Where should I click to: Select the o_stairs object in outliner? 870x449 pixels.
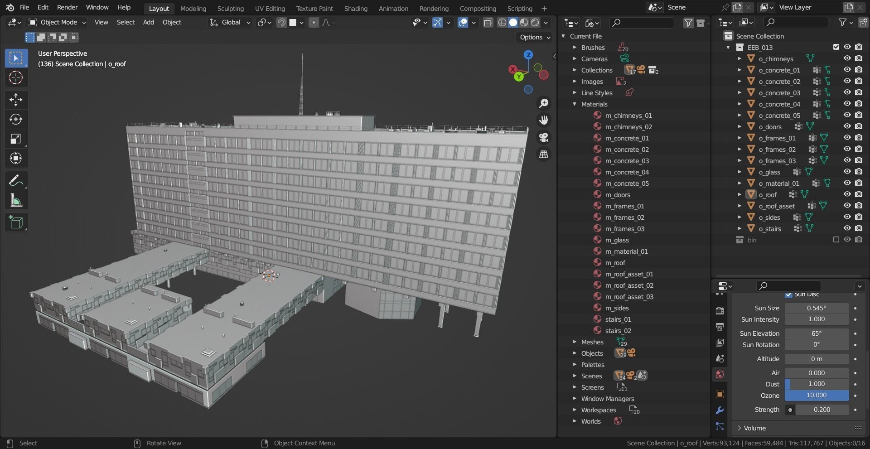(x=770, y=229)
